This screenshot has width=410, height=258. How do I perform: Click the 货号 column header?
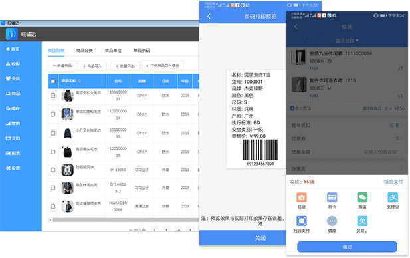118,81
